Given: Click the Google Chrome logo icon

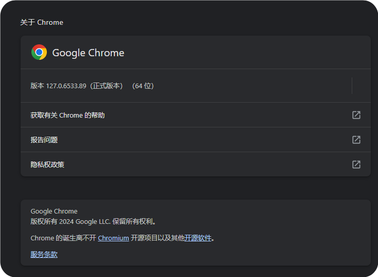Looking at the screenshot, I should point(39,52).
